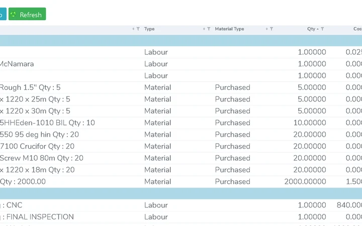This screenshot has width=362, height=226.
Task: Select the 7100 Crucifor Qty : 20 row
Action: (181, 146)
